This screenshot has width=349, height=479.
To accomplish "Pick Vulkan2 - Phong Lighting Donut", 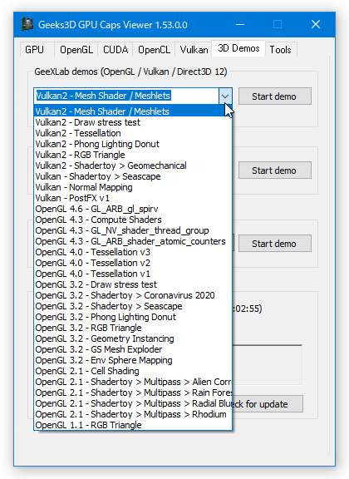I will pos(133,144).
